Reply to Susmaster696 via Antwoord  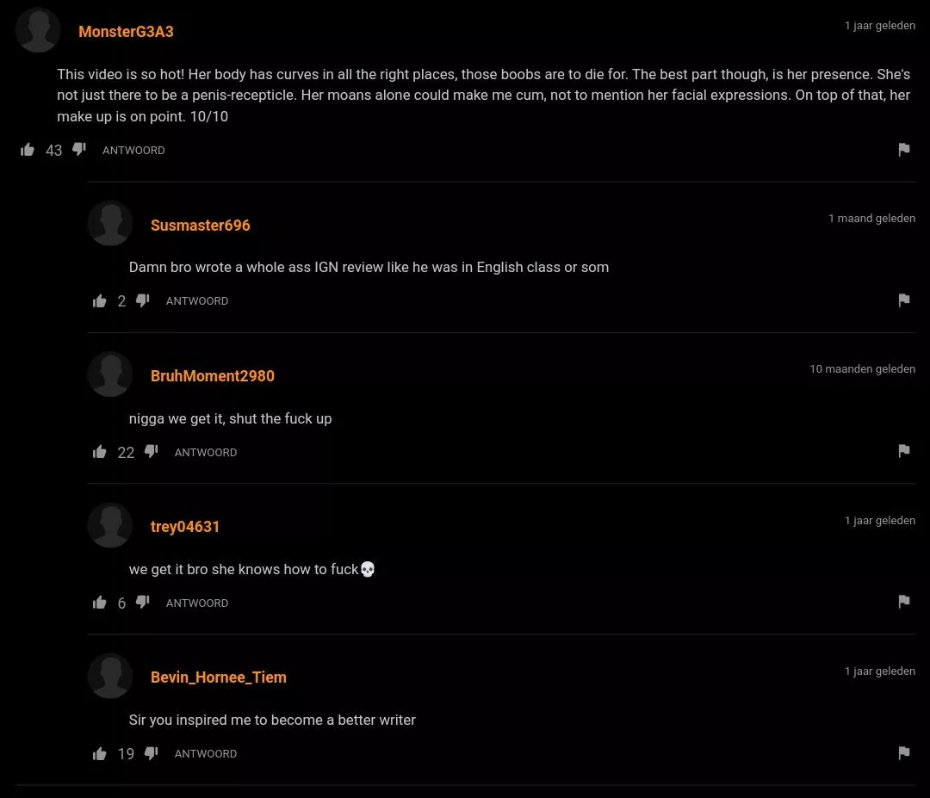pos(197,301)
